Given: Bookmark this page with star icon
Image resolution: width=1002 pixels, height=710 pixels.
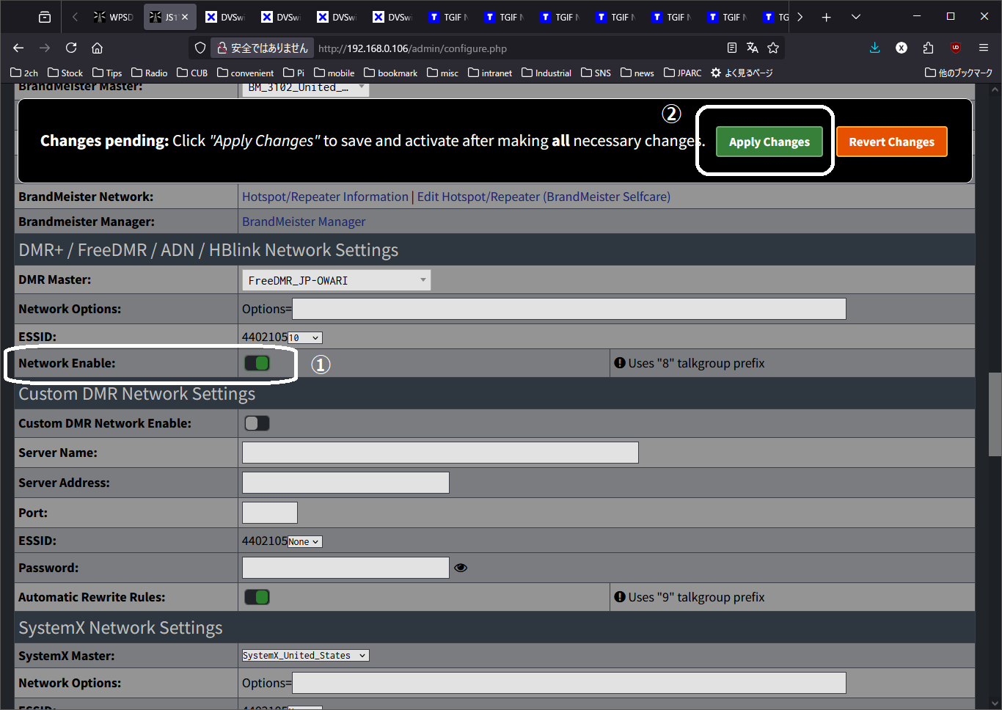Looking at the screenshot, I should coord(773,48).
